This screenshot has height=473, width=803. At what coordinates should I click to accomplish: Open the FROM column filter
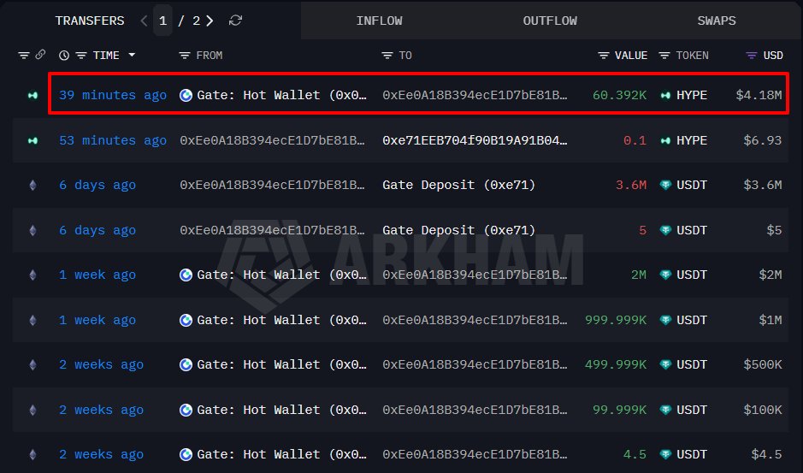pos(185,56)
